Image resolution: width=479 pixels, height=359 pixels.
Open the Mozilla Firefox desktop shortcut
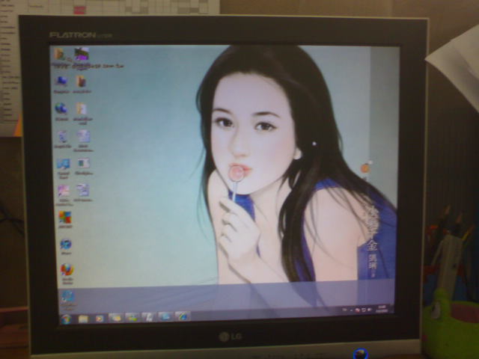pos(67,270)
